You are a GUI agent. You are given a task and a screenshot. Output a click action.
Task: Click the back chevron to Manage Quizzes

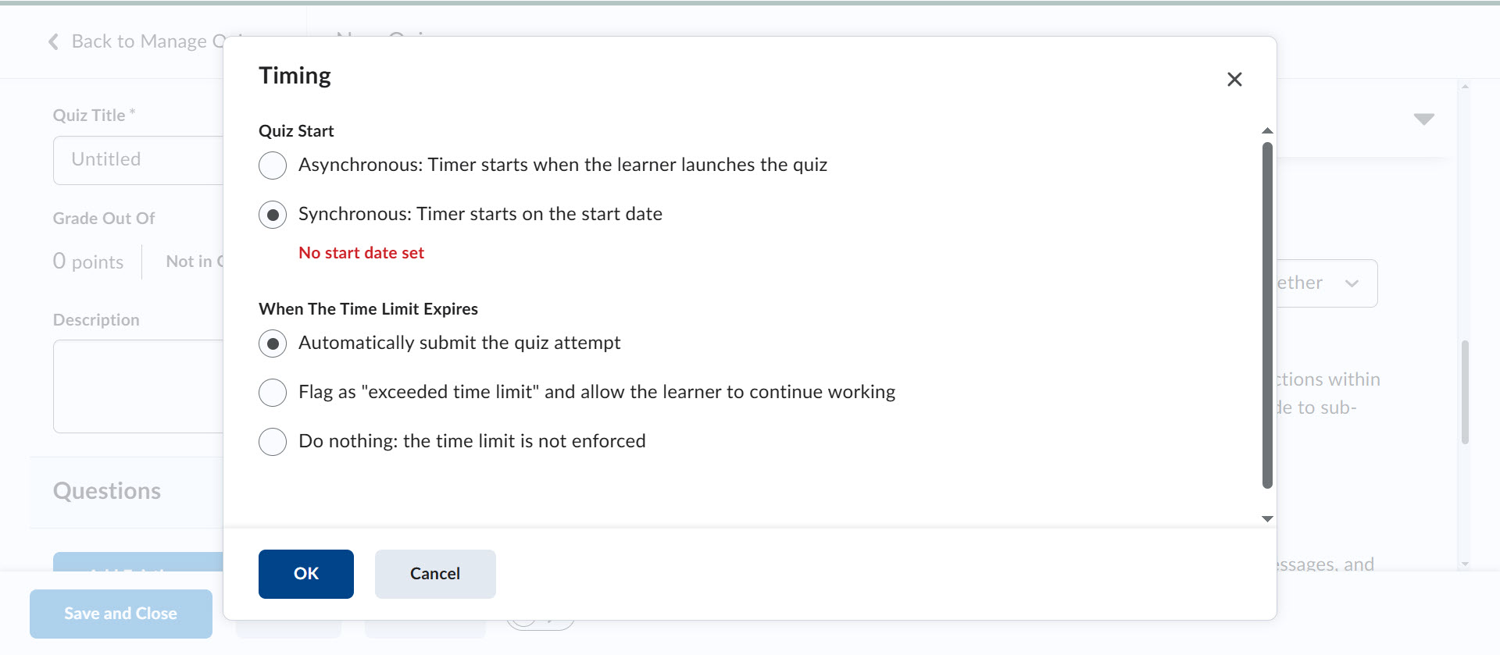point(53,42)
